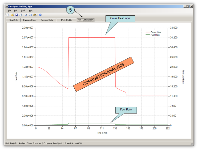Click the Company: FurnXpert status entry
Screen dimensions: 198x150
click(53, 143)
